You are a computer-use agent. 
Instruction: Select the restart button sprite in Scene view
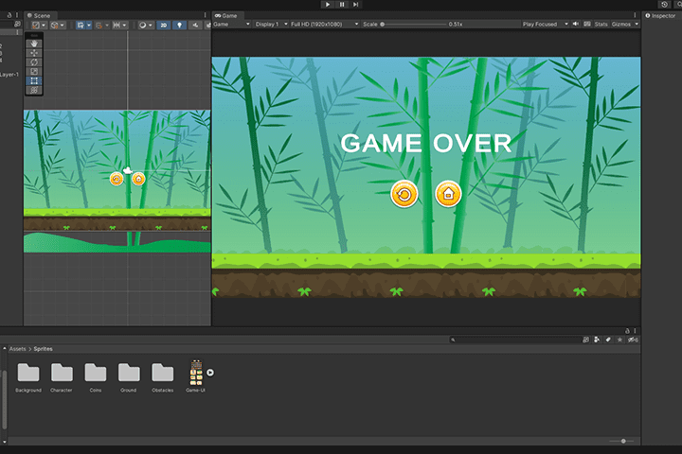(x=117, y=179)
